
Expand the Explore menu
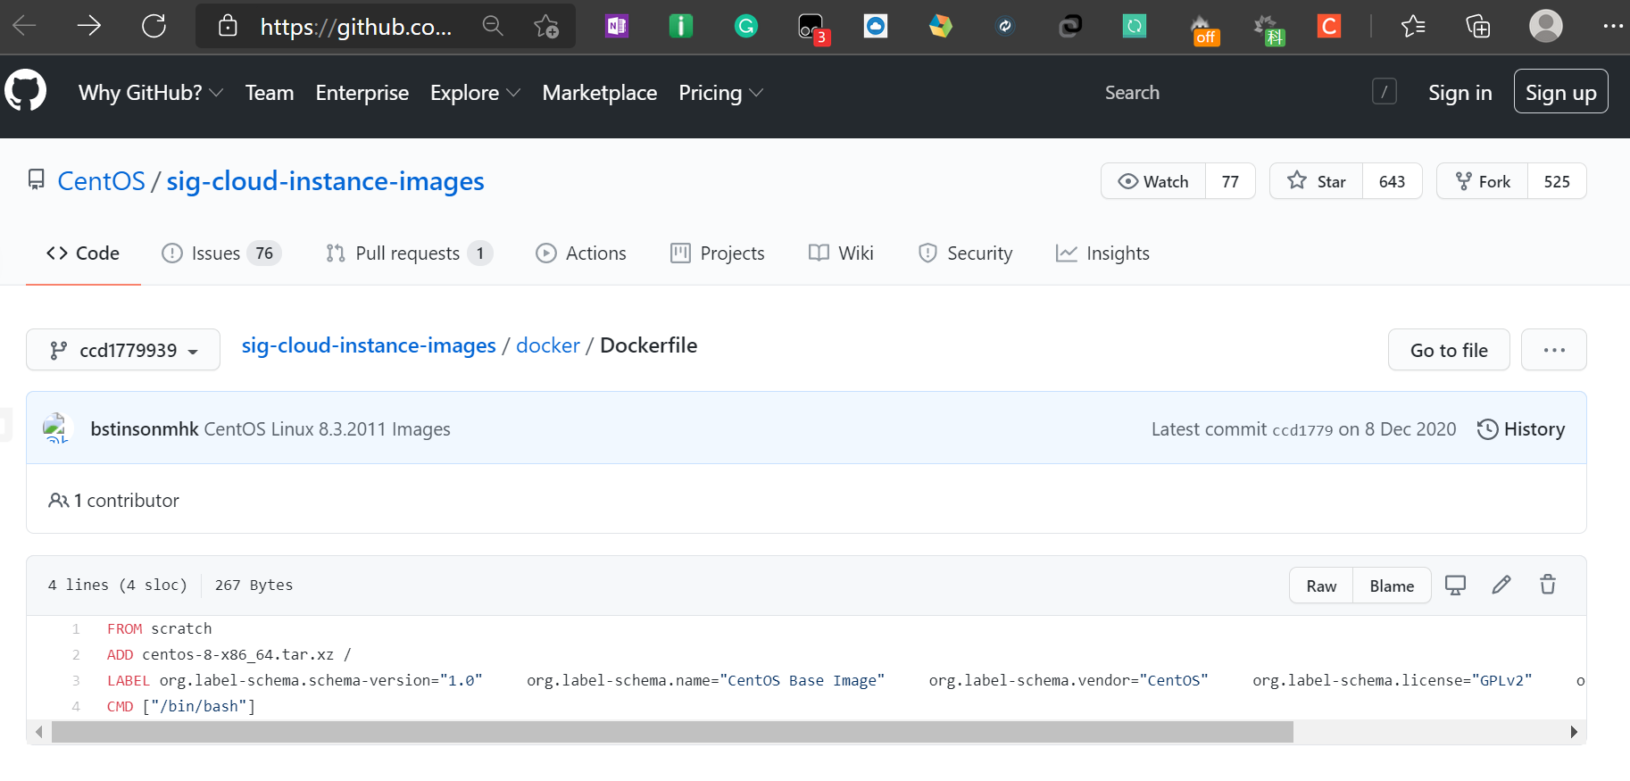pos(475,93)
